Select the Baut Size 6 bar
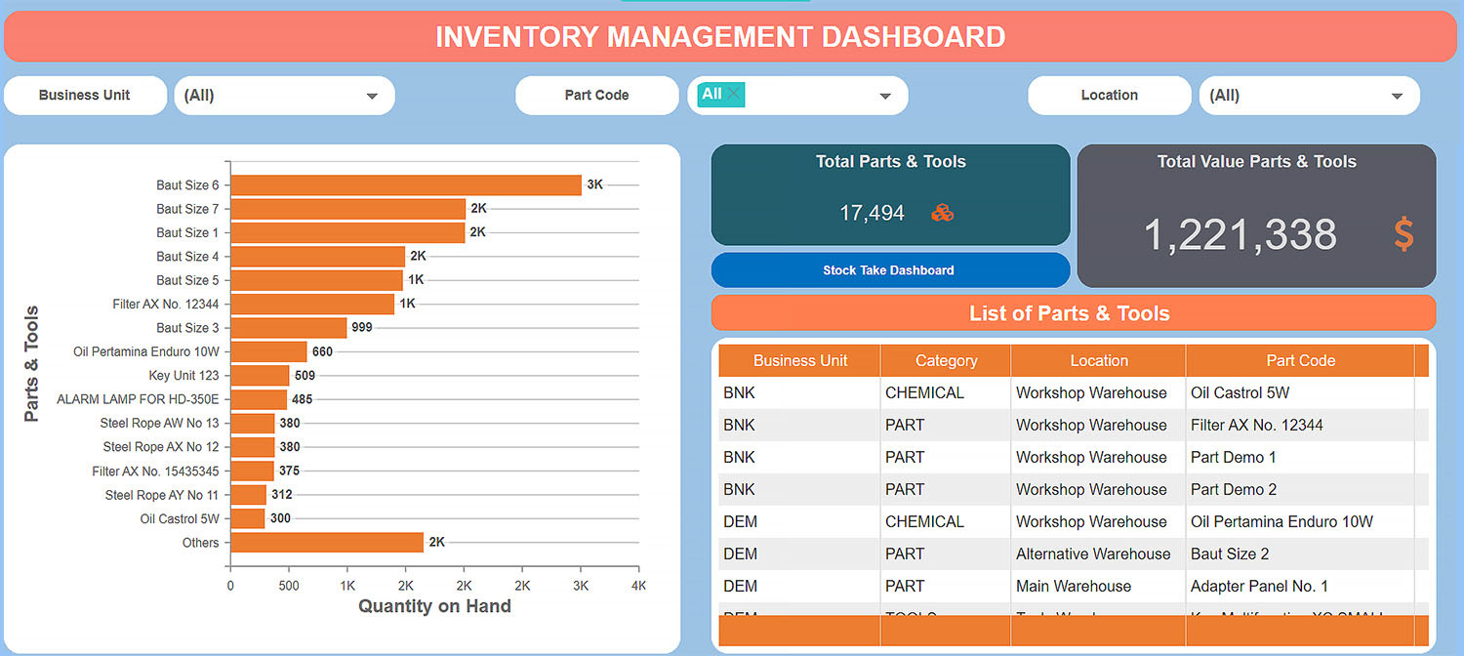The height and width of the screenshot is (656, 1464). (405, 185)
